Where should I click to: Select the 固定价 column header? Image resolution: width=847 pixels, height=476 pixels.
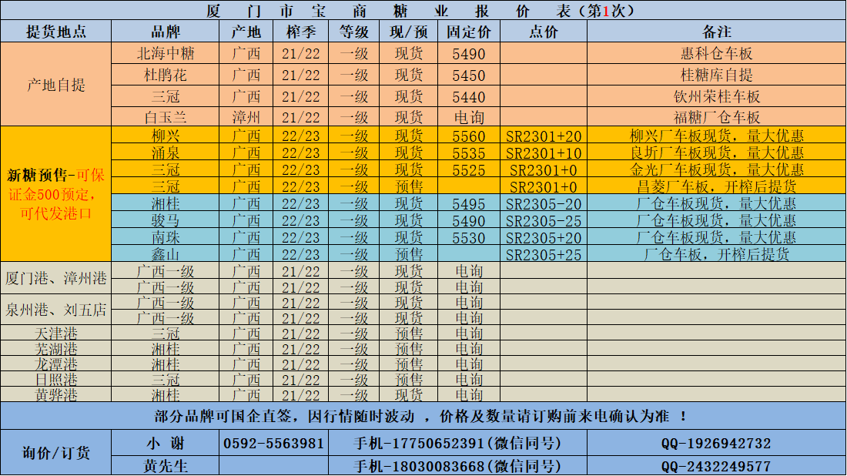(469, 32)
